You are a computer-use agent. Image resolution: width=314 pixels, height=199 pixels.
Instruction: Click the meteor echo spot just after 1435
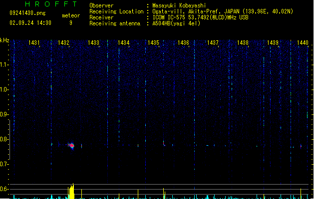point(164,143)
